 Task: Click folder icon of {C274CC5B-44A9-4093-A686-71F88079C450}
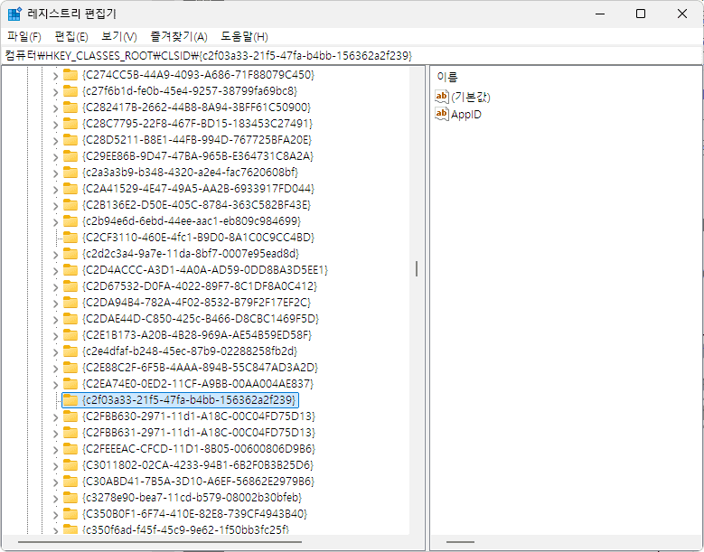tap(70, 75)
